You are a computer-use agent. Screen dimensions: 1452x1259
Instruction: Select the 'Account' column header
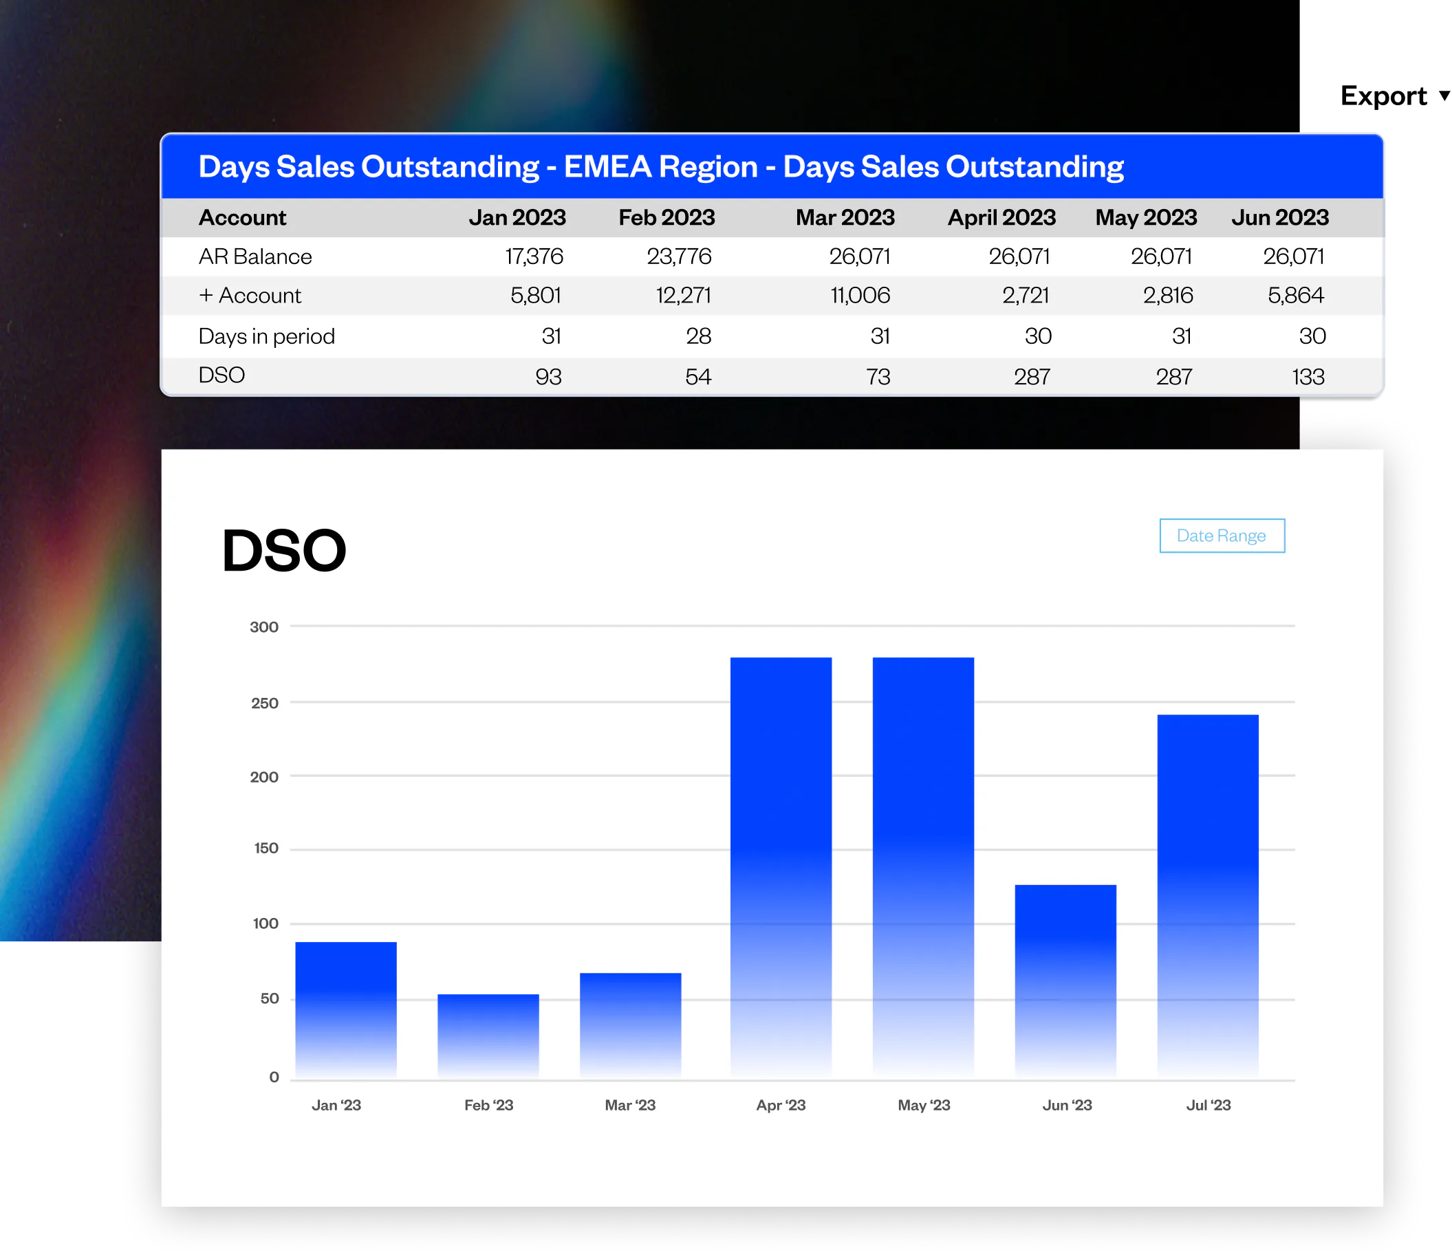click(x=243, y=218)
